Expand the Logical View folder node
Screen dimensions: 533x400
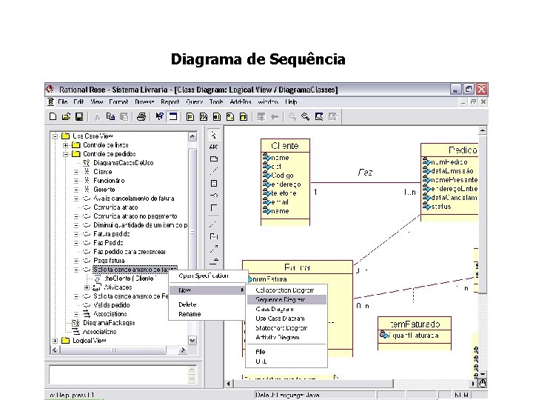pos(55,341)
